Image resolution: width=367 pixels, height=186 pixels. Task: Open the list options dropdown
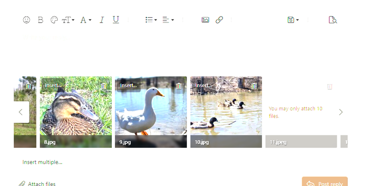151,20
